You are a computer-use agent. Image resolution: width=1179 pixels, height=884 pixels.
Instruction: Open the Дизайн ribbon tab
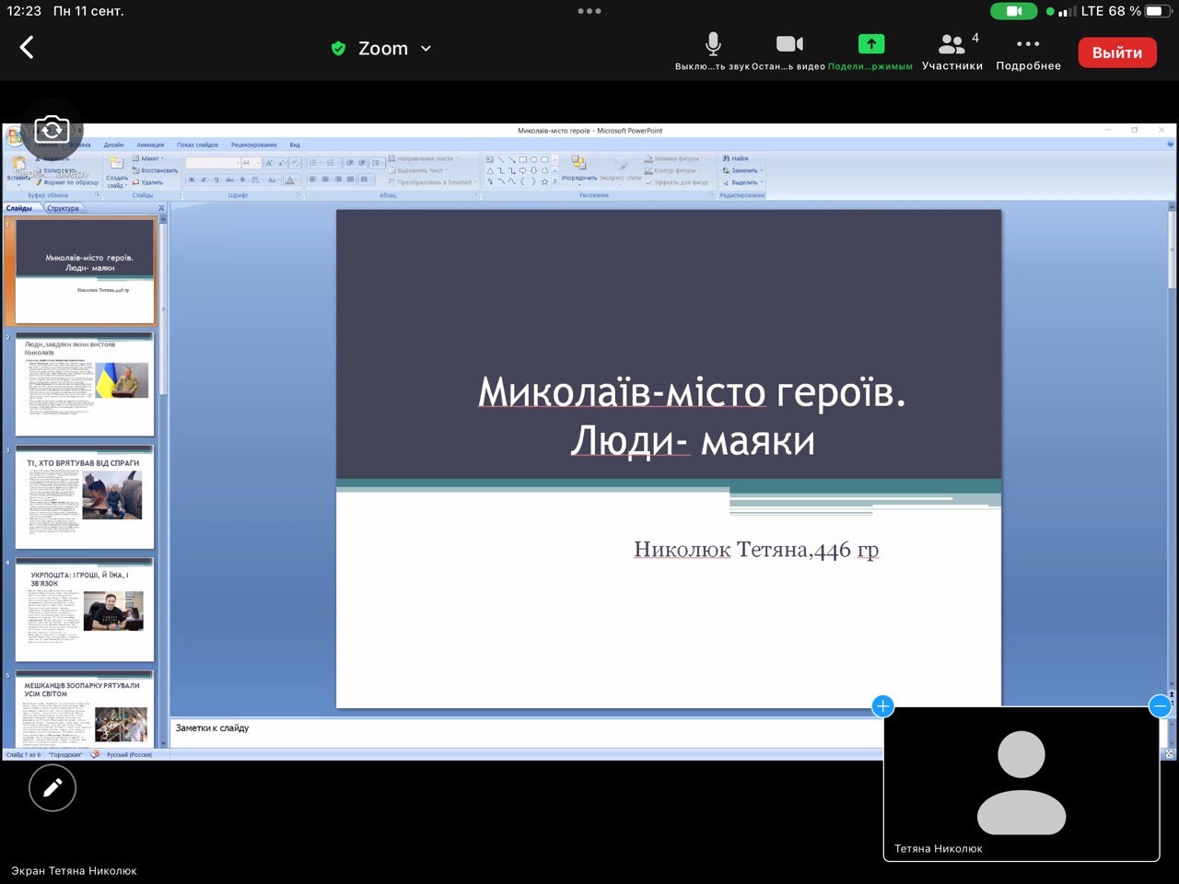(x=113, y=145)
